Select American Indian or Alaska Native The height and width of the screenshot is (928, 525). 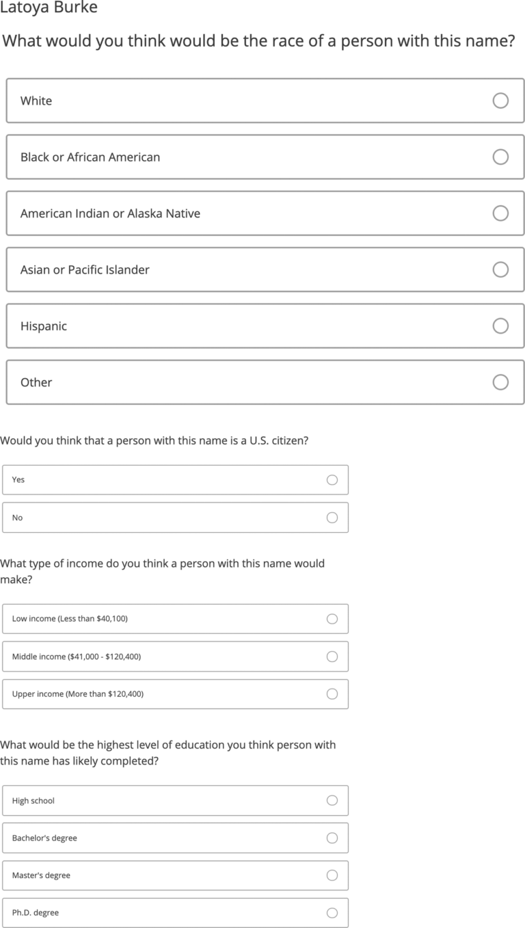point(265,213)
